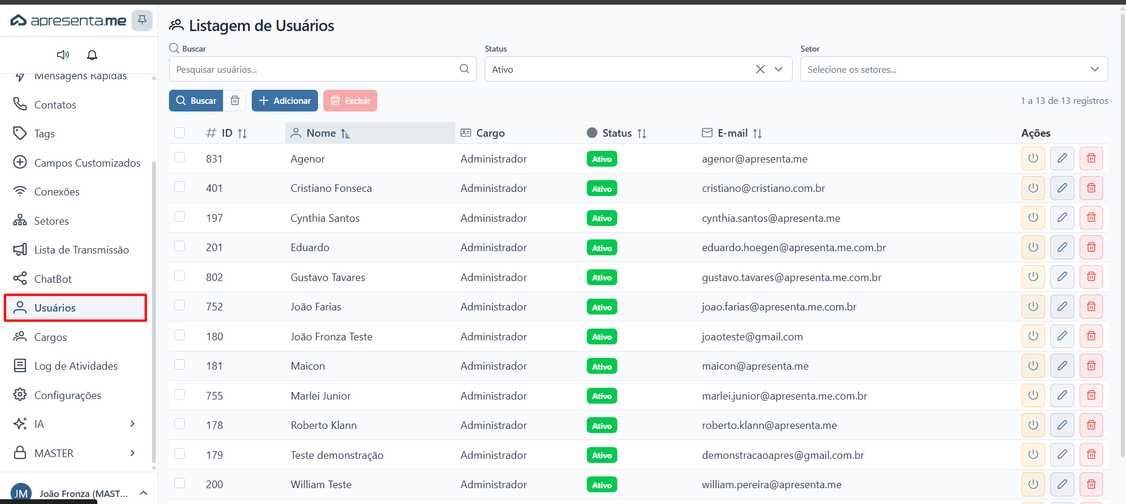Delete user Cynthia Santos trash icon
Viewport: 1126px width, 504px height.
(1091, 218)
